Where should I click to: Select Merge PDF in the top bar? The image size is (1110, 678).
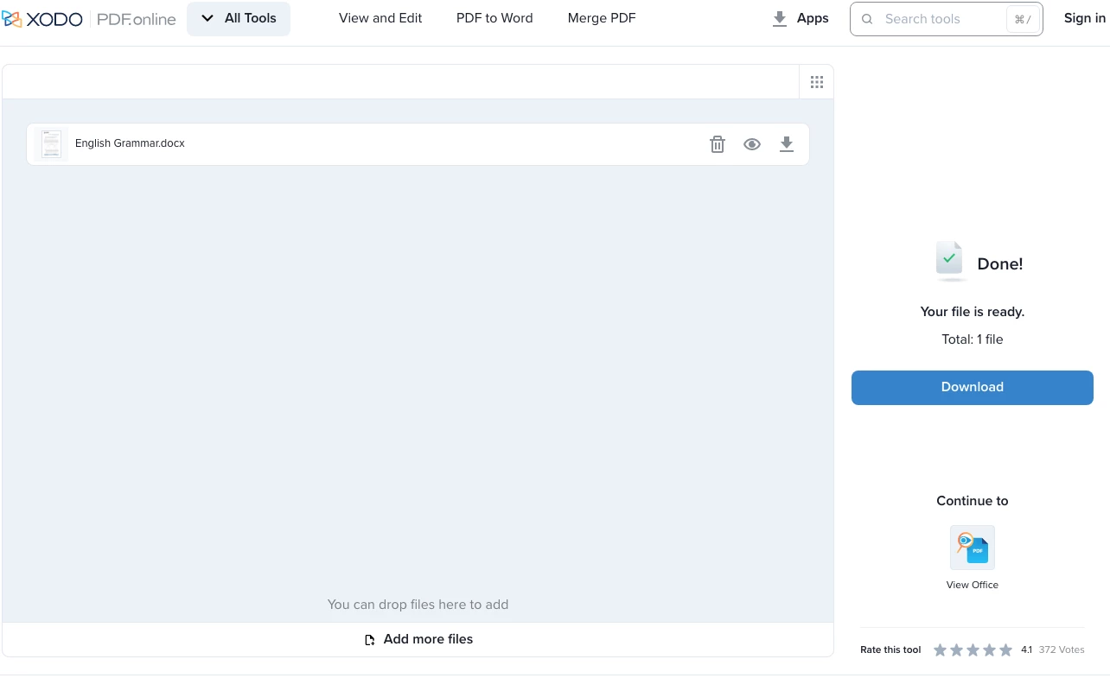pos(602,18)
